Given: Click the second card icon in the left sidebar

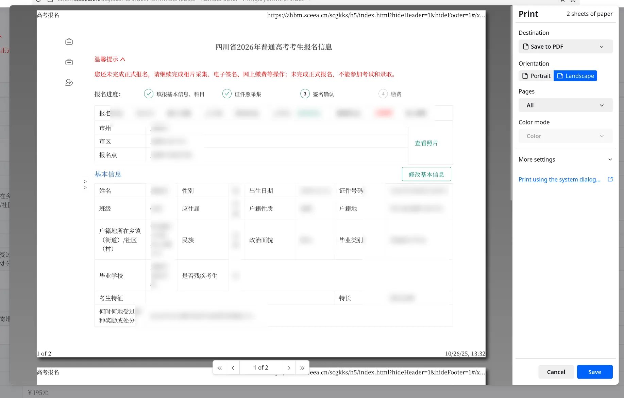Looking at the screenshot, I should (69, 62).
